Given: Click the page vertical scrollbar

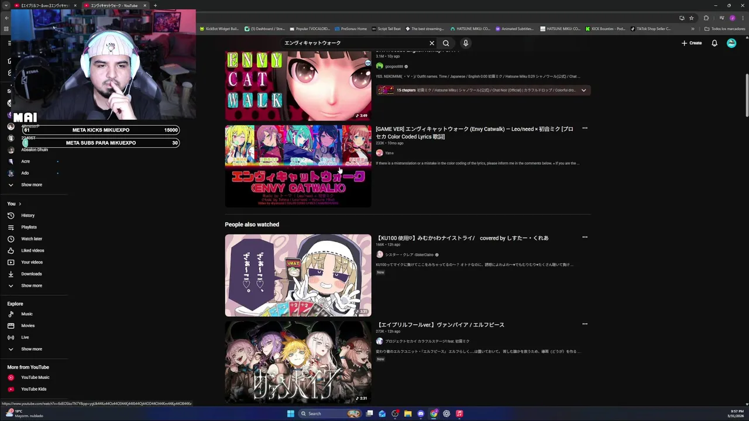Looking at the screenshot, I should pyautogui.click(x=747, y=96).
